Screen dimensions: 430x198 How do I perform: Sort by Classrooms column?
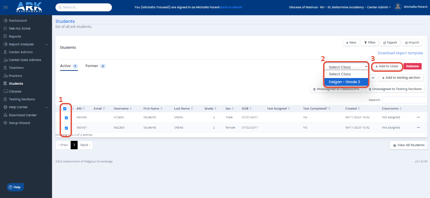pos(392,109)
